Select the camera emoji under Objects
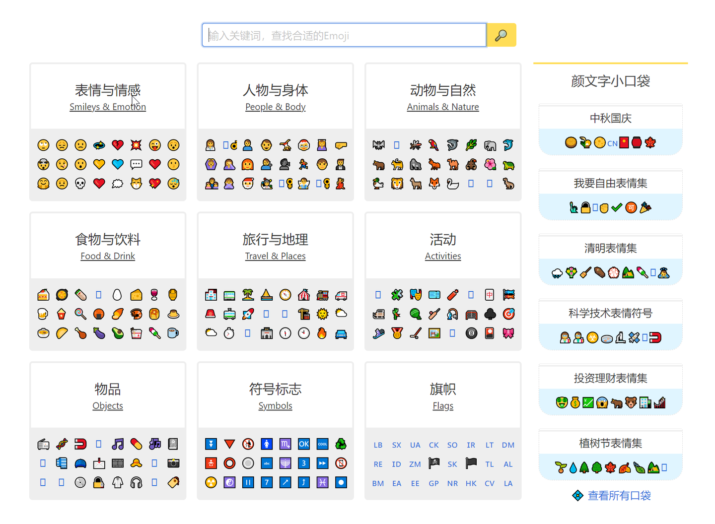Viewport: 715px width, 524px height. coord(173,463)
